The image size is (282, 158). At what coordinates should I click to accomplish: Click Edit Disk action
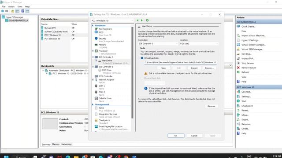point(246,54)
